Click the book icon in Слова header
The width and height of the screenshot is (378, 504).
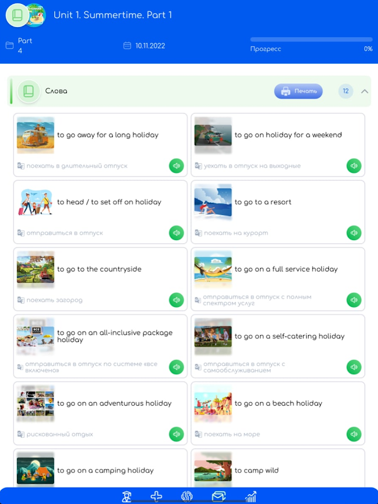tap(28, 91)
